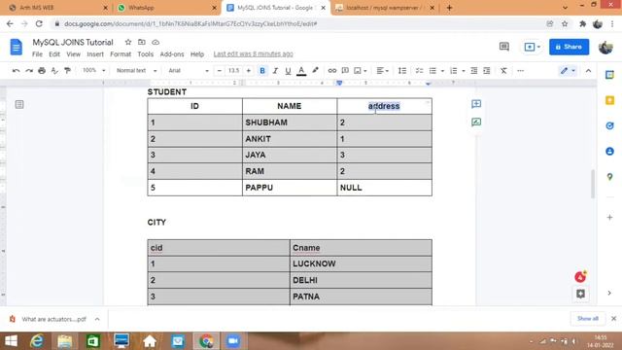Click the cloud document status icon
Image resolution: width=622 pixels, height=350 pixels.
coord(155,42)
